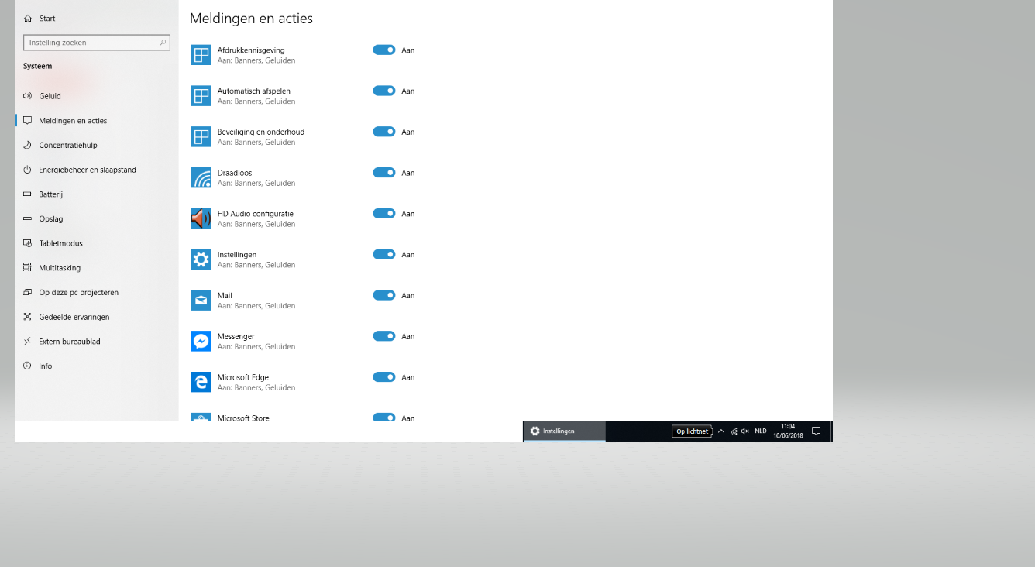This screenshot has width=1035, height=567.
Task: Show hidden icons via the taskbar chevron
Action: [721, 431]
